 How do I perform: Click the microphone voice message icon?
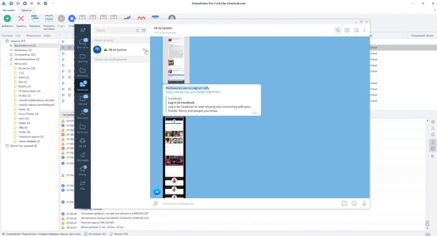point(364,204)
